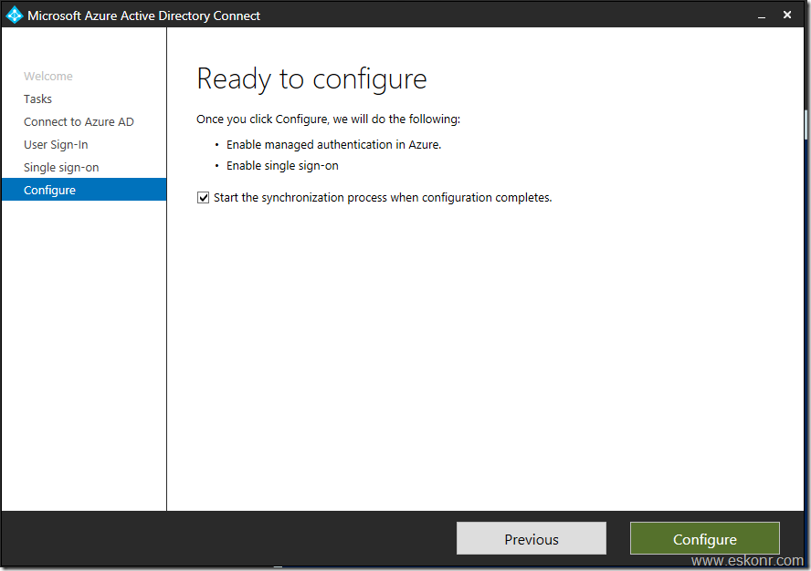The height and width of the screenshot is (571, 811).
Task: Select the Welcome step in sidebar
Action: pyautogui.click(x=48, y=76)
